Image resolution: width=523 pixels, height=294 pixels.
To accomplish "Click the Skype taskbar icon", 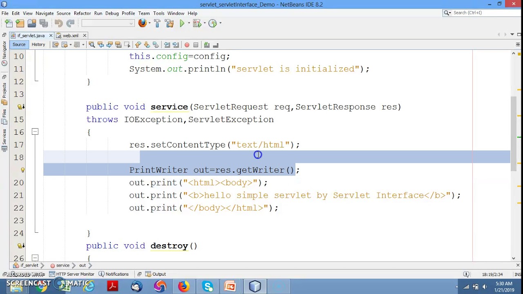I will point(208,286).
